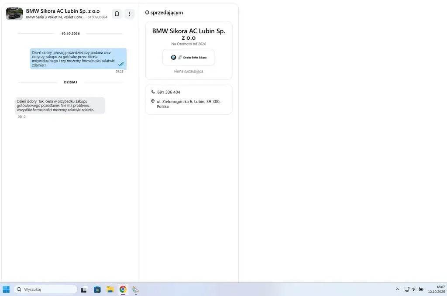The image size is (447, 296).
Task: Click the 'DZISIAJ' date separator
Action: [70, 82]
